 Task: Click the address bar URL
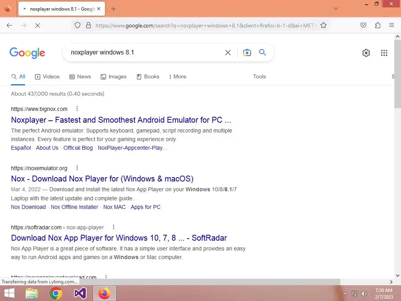[206, 25]
